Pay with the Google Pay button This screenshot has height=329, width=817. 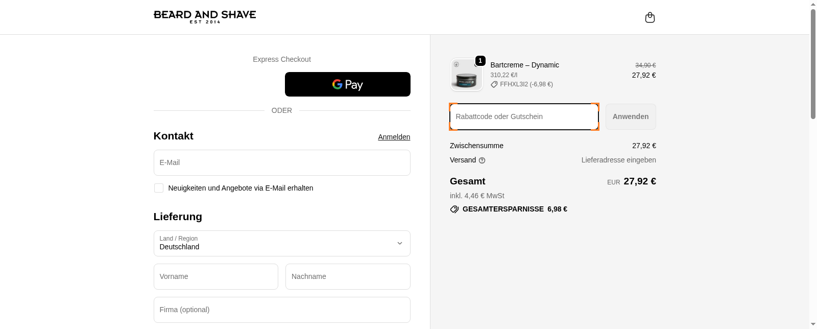[347, 84]
